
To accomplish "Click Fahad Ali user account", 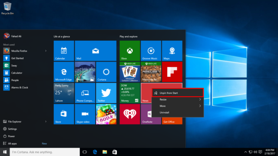I will (x=13, y=36).
